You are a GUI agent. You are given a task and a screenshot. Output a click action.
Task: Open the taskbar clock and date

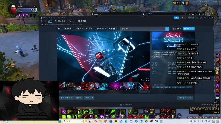(215, 121)
